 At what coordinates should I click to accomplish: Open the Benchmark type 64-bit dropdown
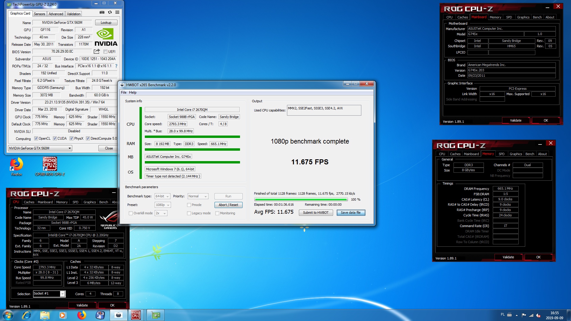click(x=162, y=196)
